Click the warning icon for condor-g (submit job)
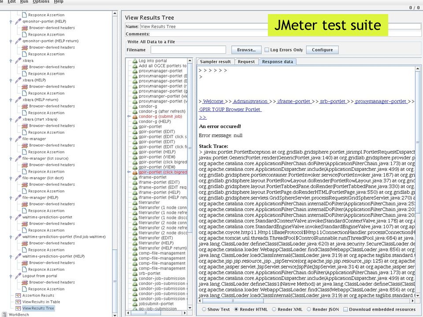Image resolution: width=423 pixels, height=317 pixels. coord(135,117)
